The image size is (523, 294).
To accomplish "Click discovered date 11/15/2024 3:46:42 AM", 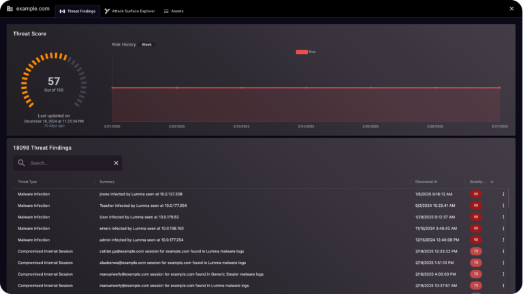I will click(x=436, y=229).
